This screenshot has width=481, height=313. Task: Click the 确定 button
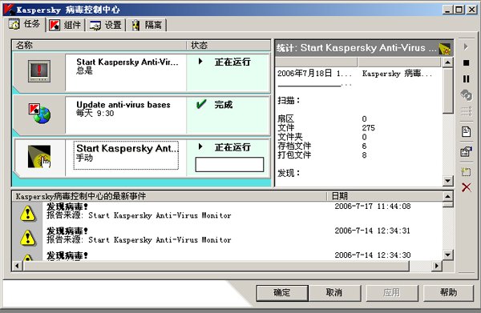pyautogui.click(x=282, y=293)
